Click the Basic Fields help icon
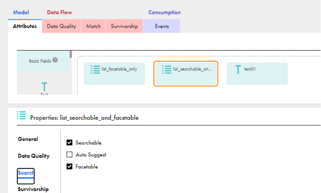Screen dimensions: 321x193 point(55,60)
